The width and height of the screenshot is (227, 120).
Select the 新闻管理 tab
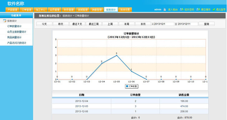83,10
